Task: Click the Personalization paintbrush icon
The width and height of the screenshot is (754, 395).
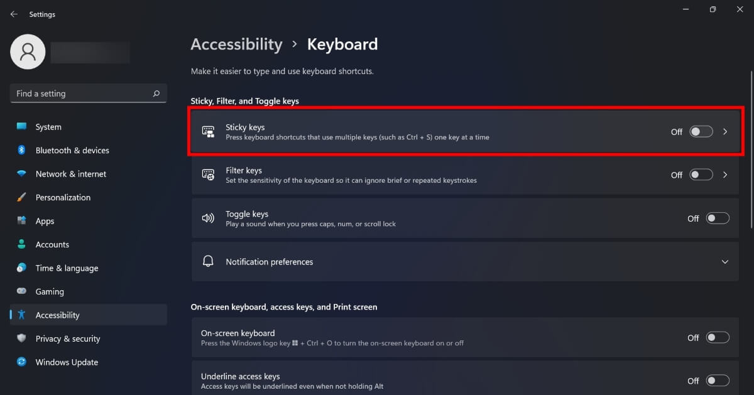Action: (x=21, y=197)
